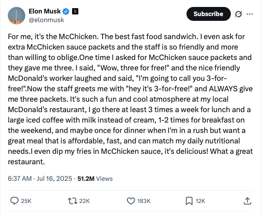Viewport: 263px width, 216px height.
Task: Click the 183K likes count
Action: (144, 201)
